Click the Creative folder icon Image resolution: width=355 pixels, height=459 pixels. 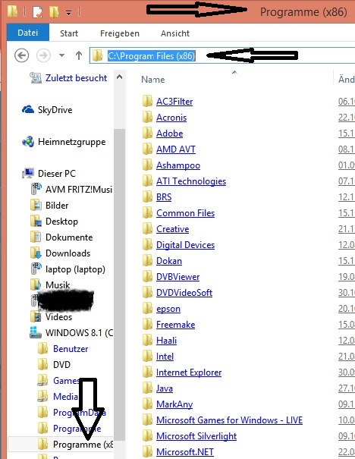147,229
